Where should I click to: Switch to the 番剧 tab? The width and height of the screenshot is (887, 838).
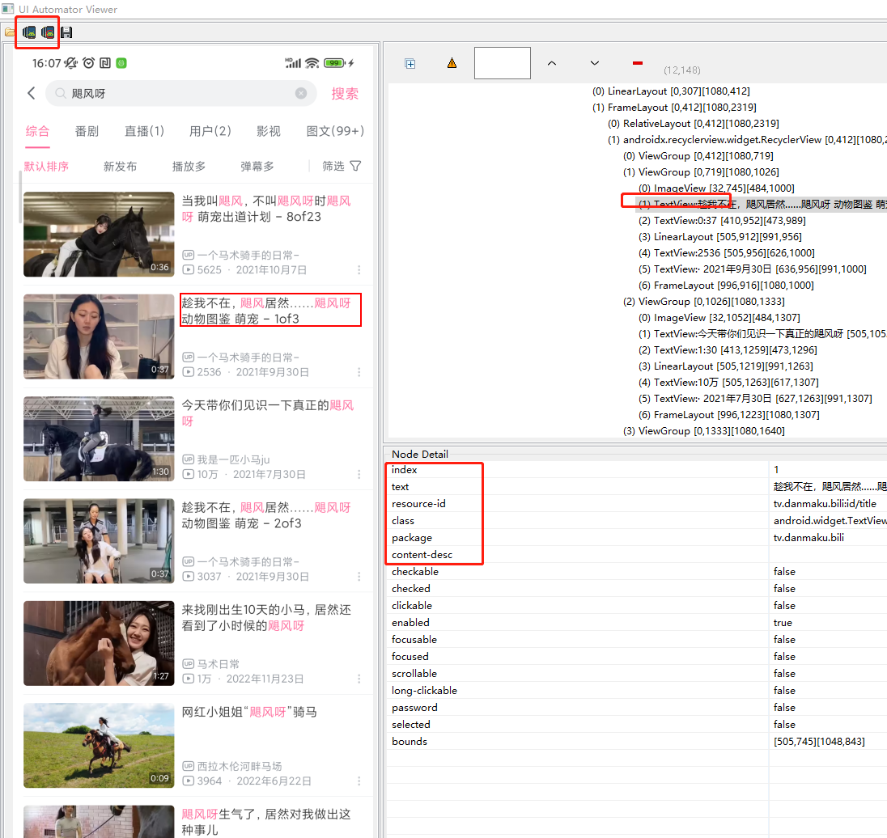tap(87, 131)
